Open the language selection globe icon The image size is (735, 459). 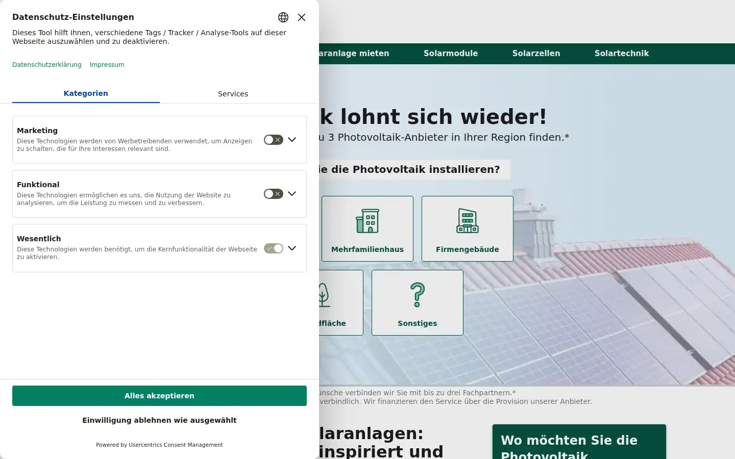coord(283,17)
